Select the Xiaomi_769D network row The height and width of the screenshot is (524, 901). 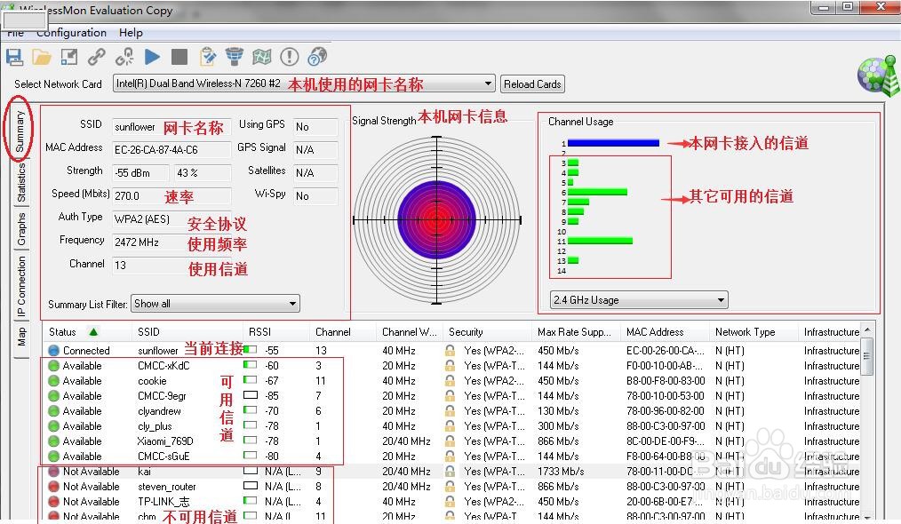[453, 441]
